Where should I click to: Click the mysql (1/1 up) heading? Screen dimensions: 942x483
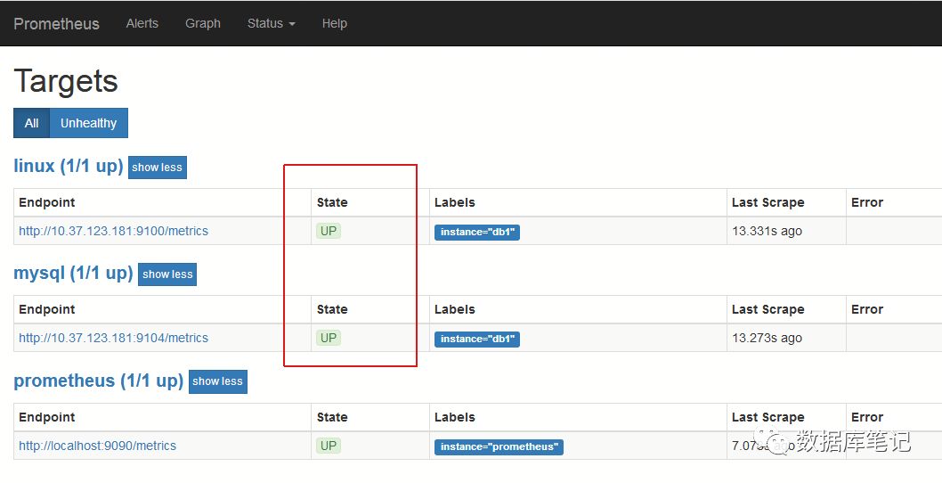click(x=73, y=273)
